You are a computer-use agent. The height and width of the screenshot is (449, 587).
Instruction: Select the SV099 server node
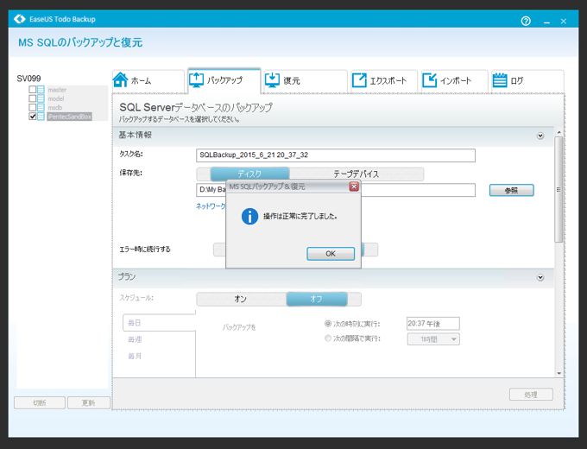coord(28,79)
